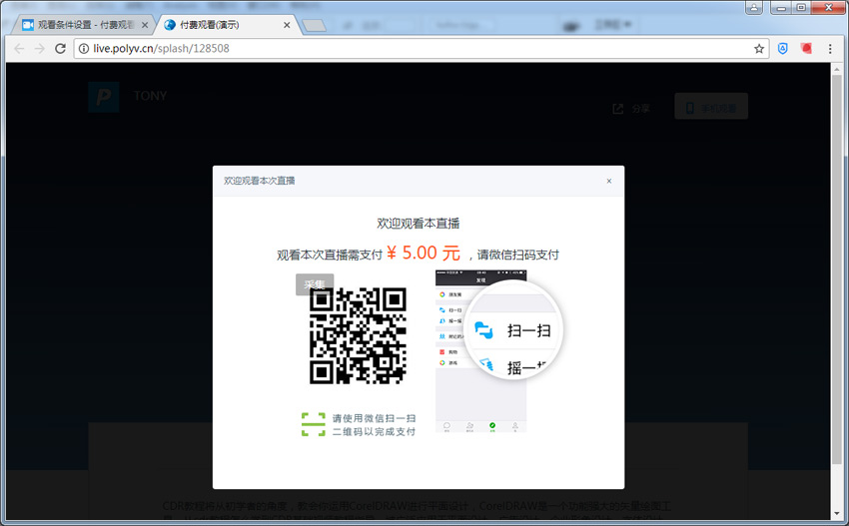The height and width of the screenshot is (526, 849).
Task: Open the Chrome three-dot menu
Action: pos(830,48)
